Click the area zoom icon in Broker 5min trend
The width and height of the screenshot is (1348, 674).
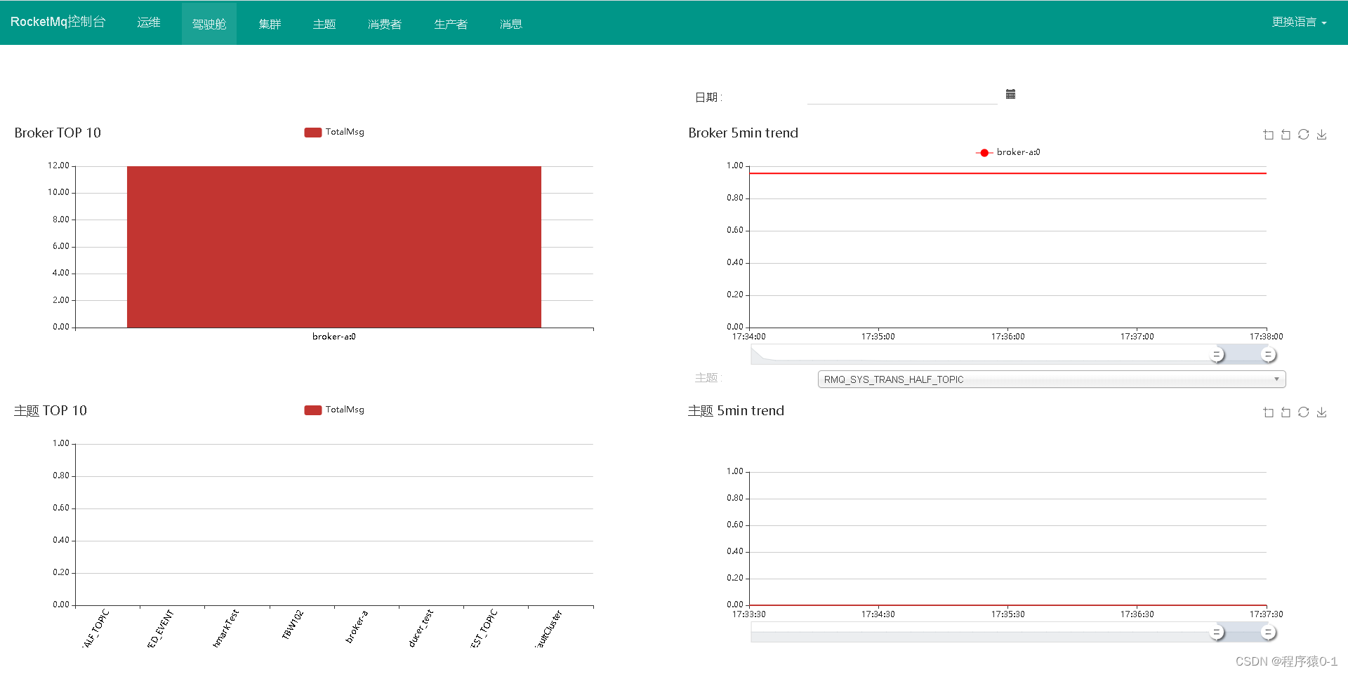coord(1268,135)
